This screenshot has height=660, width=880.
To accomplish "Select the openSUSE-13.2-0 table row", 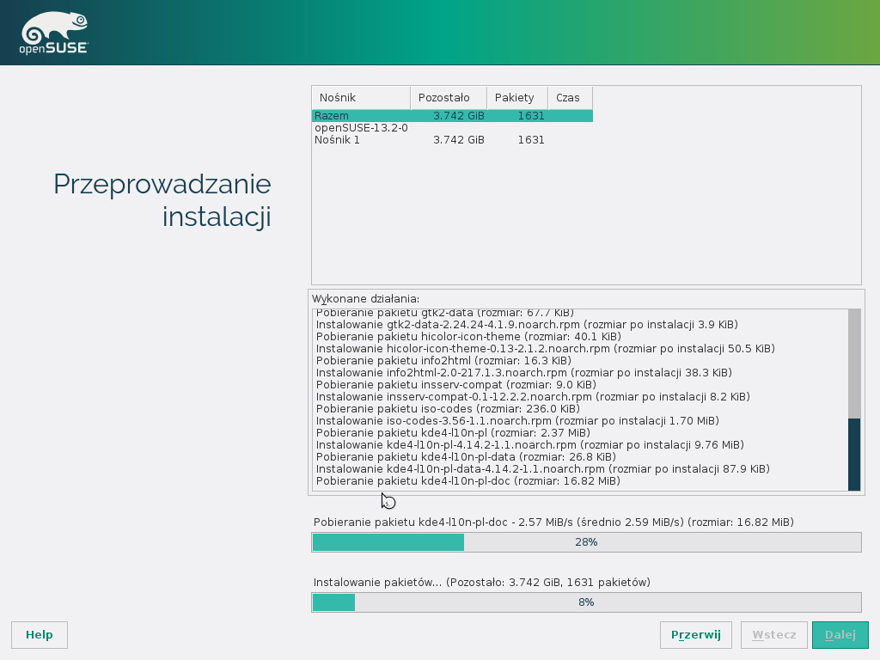I will click(x=361, y=128).
